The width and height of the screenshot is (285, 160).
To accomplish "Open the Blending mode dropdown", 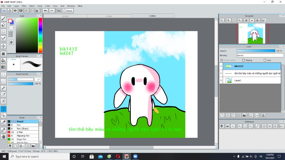I will pos(260,55).
